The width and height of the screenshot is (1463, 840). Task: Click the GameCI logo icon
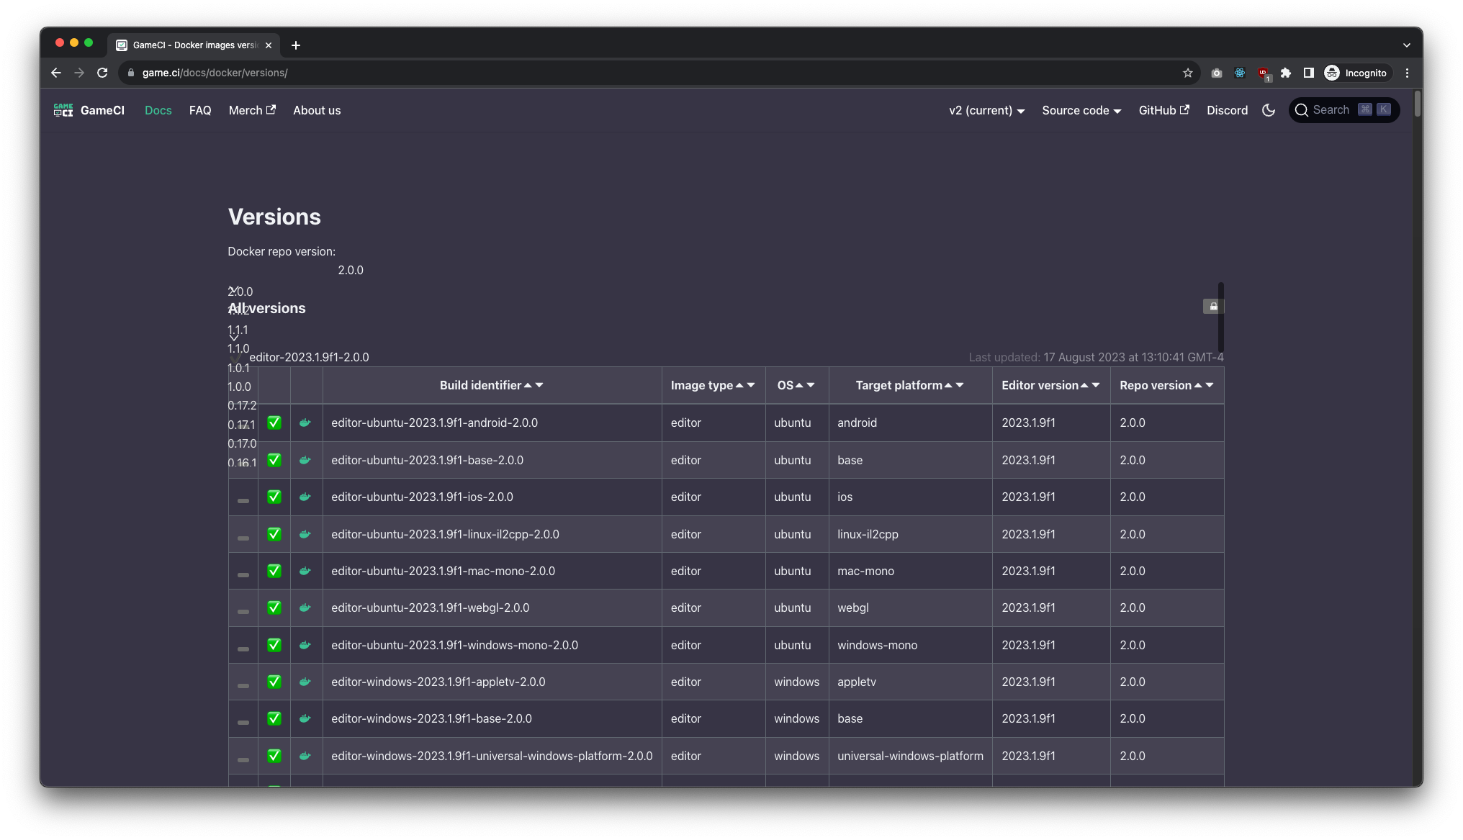point(63,110)
